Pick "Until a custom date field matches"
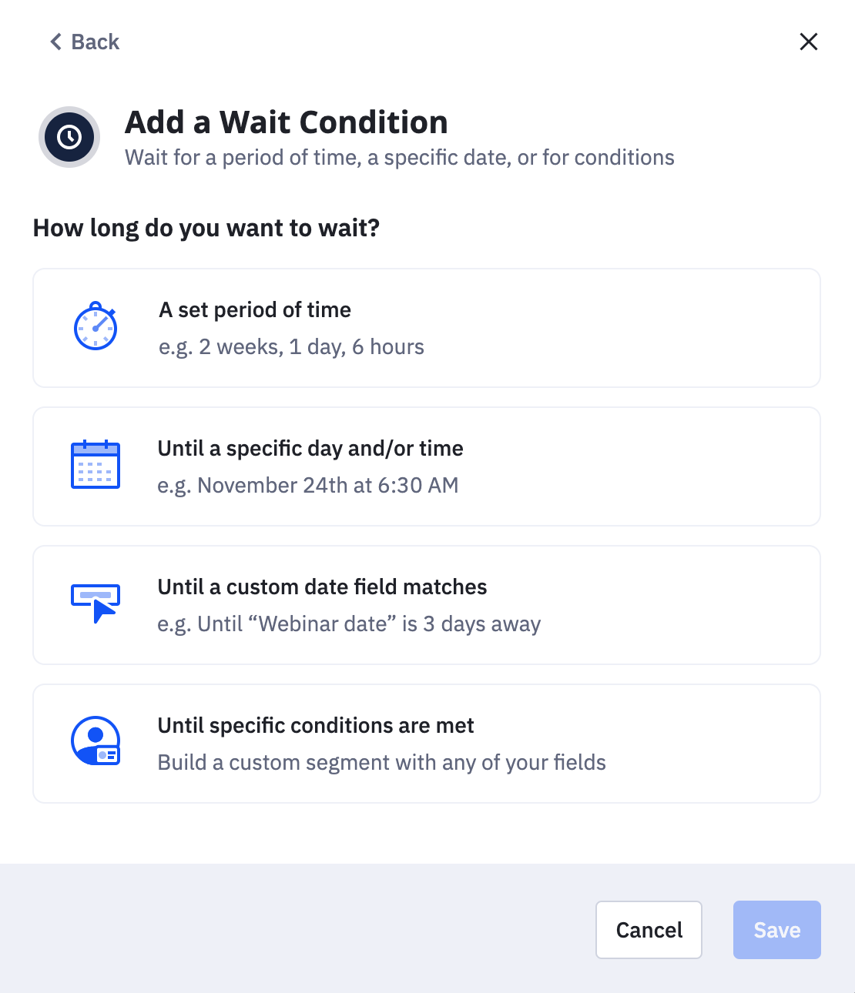 [x=322, y=587]
